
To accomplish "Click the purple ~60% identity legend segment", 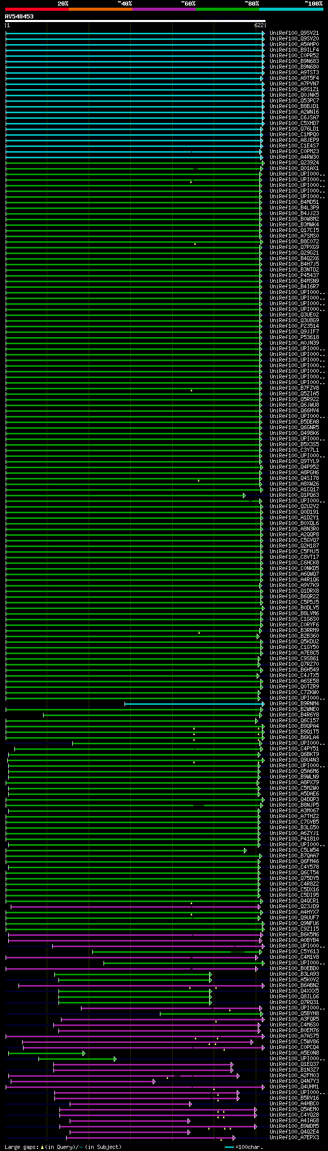I will coord(164,9).
